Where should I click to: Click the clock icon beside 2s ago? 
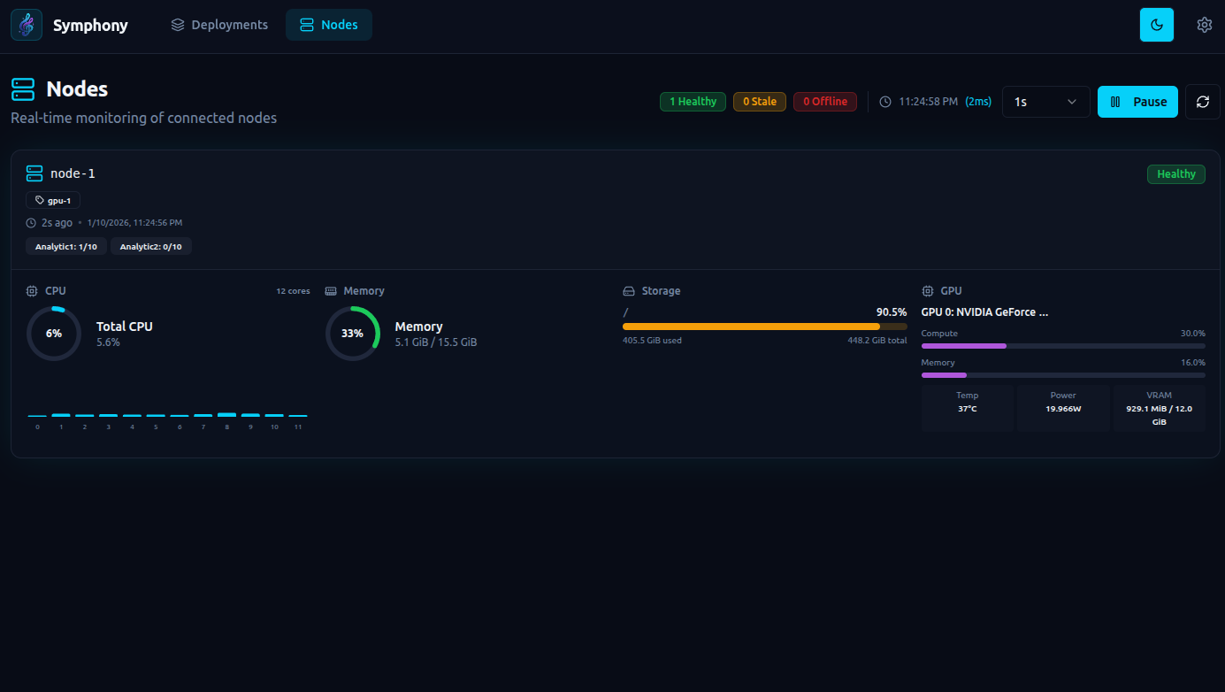pos(31,223)
